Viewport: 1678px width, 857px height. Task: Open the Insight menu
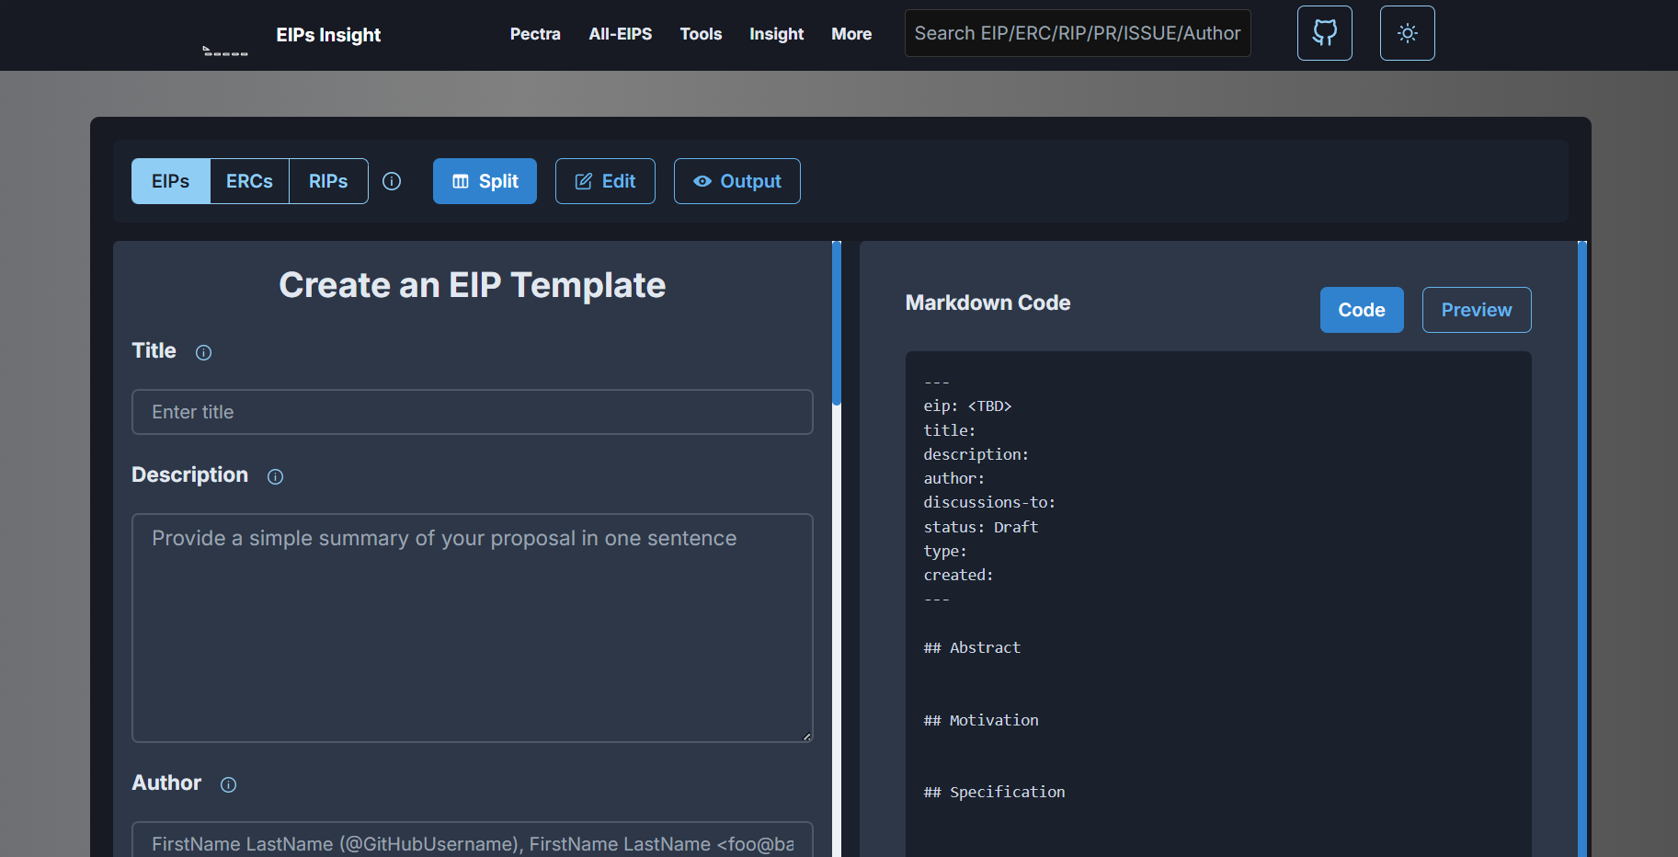(776, 34)
